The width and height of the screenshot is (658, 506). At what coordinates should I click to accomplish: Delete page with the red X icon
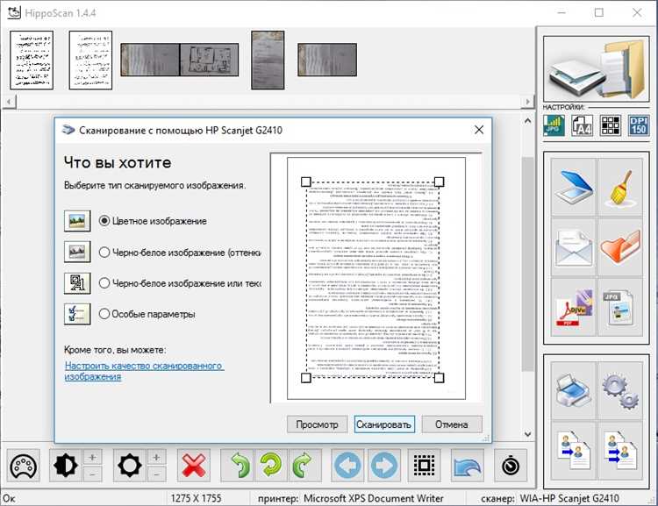coord(194,466)
